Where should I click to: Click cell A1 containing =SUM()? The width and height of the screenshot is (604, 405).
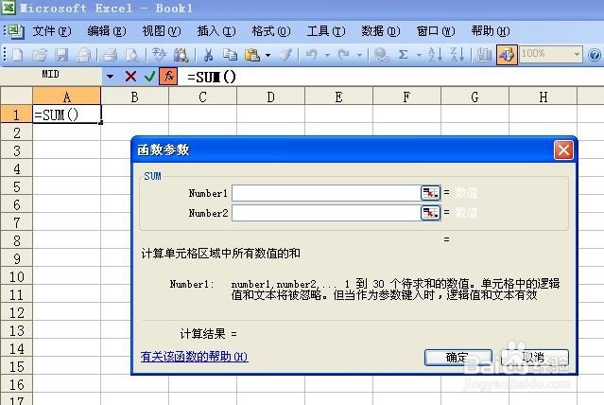point(67,114)
